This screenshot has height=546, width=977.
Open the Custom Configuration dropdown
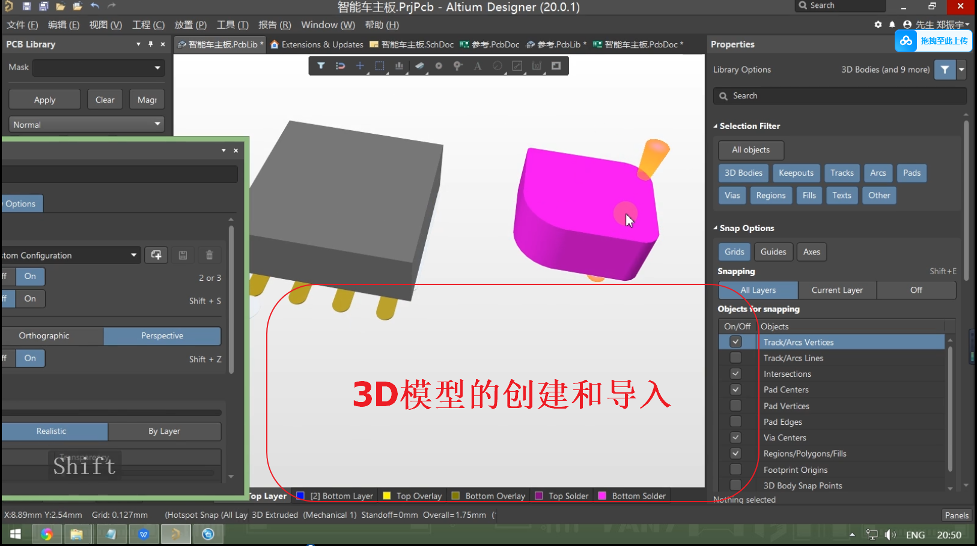(x=133, y=255)
